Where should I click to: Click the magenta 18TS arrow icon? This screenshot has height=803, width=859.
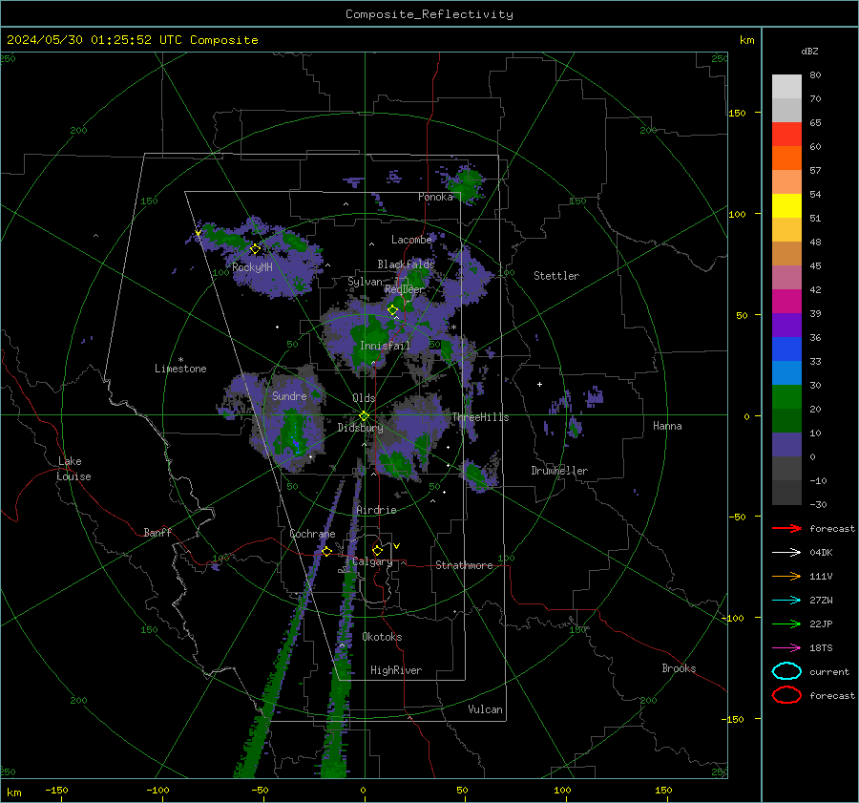tap(786, 648)
